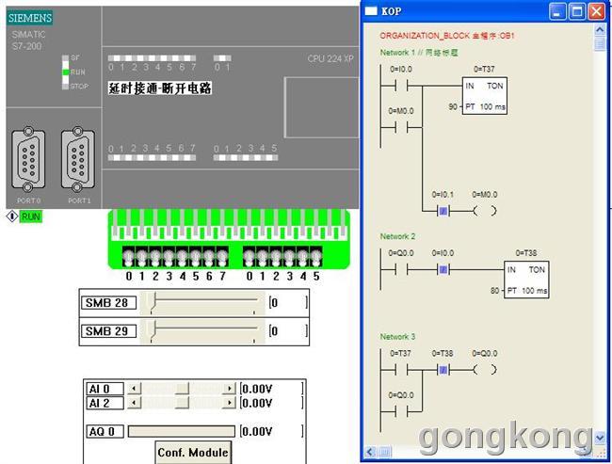Toggle input switch 0 of the first group

128,256
